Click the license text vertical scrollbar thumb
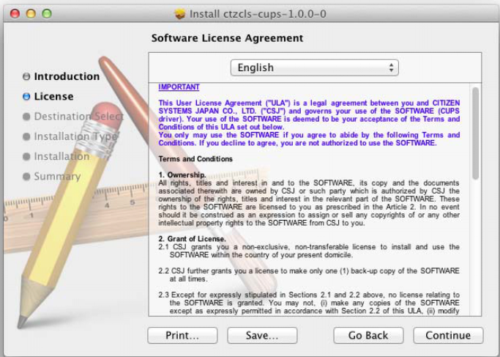Screen dimensions: 500x357 coord(475,133)
